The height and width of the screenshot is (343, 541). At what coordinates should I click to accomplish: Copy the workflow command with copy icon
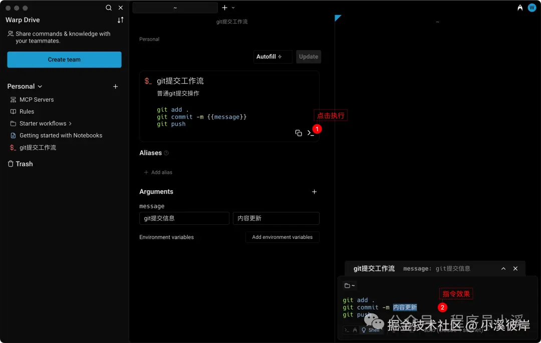click(299, 133)
